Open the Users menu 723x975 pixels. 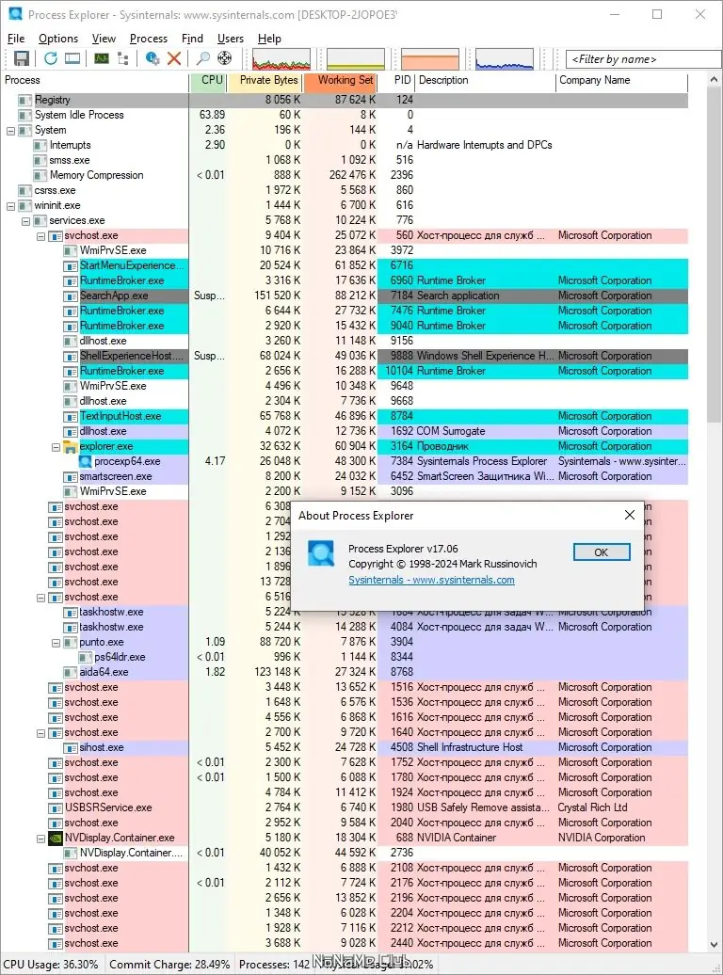pyautogui.click(x=231, y=39)
